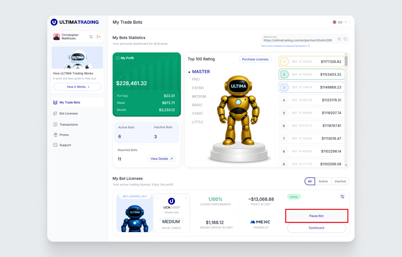Open the EN language dropdown

point(340,22)
